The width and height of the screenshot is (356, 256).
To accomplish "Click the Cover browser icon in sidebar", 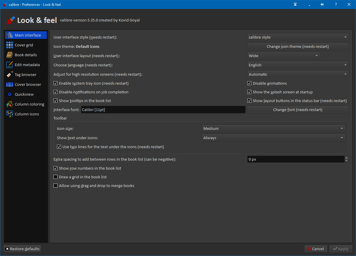I will 10,84.
